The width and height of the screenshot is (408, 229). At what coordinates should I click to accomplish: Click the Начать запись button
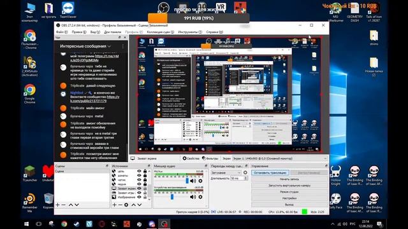[289, 179]
